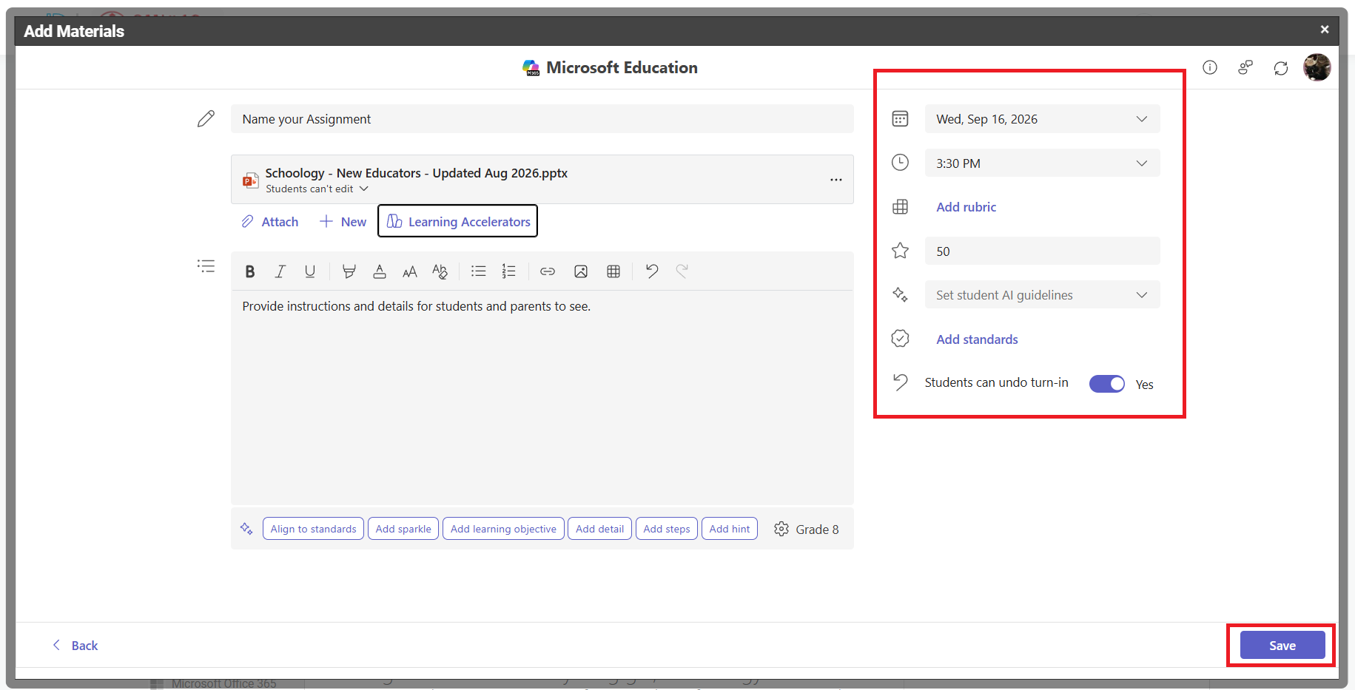Click the undo turn-in arrow icon
This screenshot has height=690, width=1355.
(900, 382)
